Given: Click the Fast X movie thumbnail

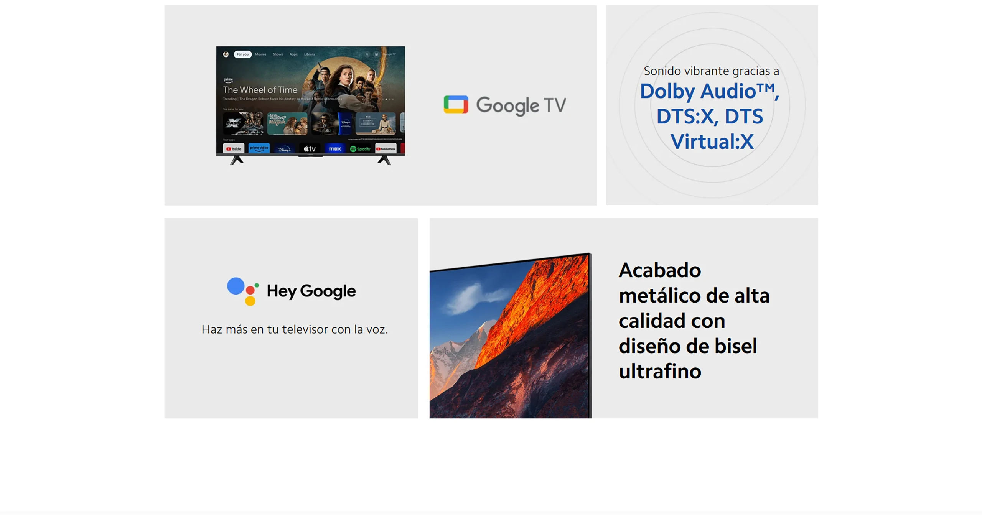Looking at the screenshot, I should coord(243,123).
